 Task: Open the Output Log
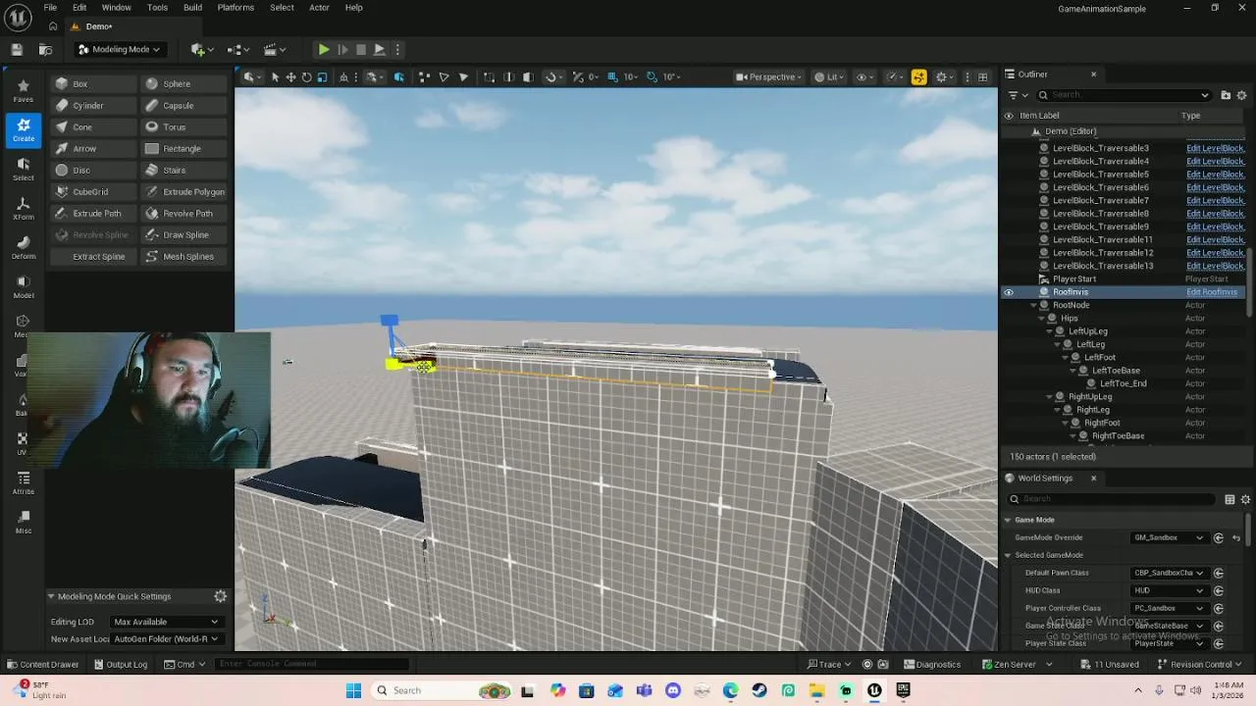pyautogui.click(x=120, y=664)
